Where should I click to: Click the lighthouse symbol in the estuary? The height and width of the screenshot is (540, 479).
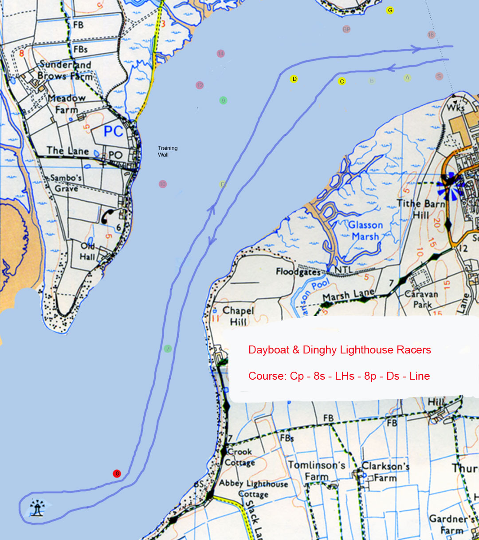(x=38, y=508)
